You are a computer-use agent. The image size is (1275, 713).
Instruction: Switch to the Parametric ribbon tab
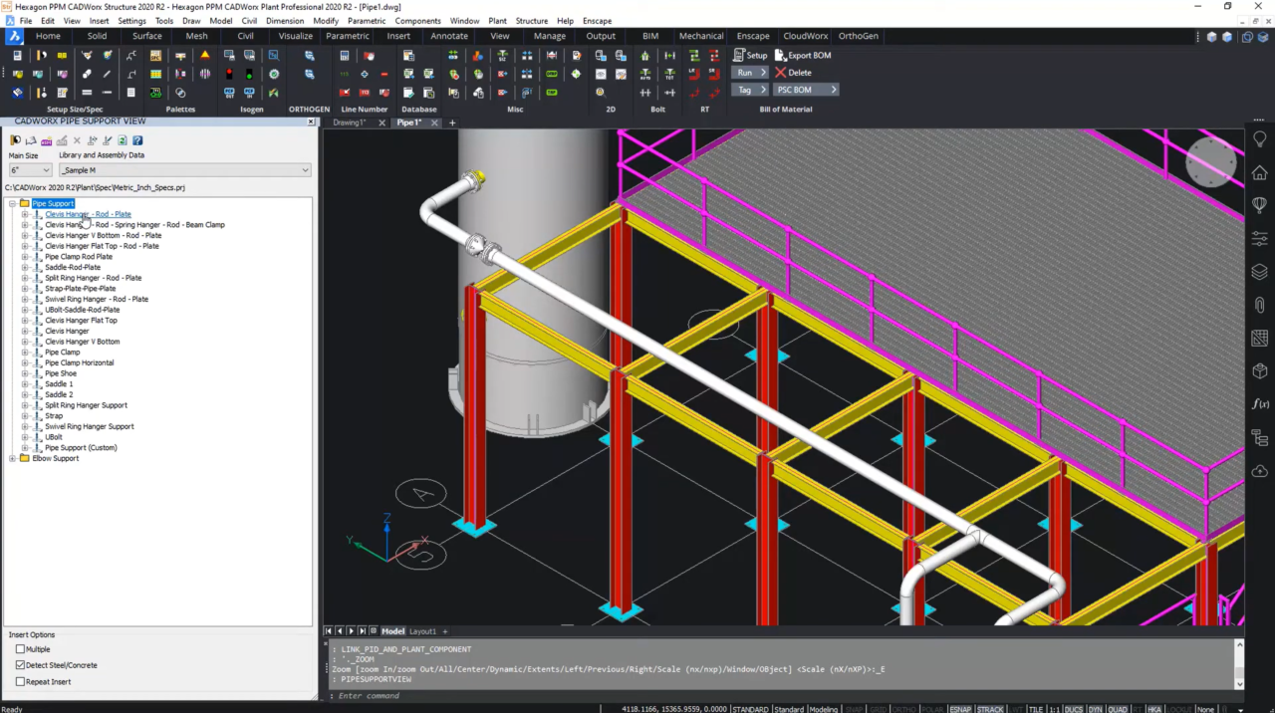347,36
